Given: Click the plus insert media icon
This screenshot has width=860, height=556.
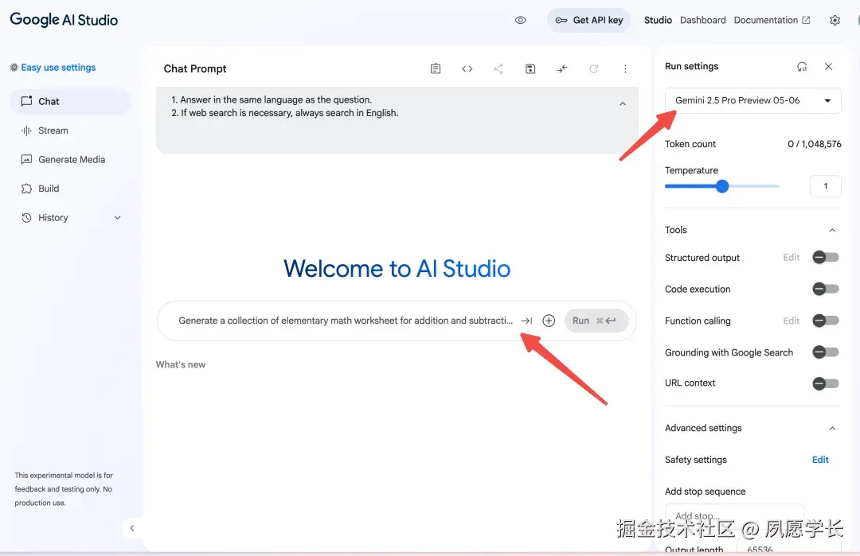Looking at the screenshot, I should point(549,321).
